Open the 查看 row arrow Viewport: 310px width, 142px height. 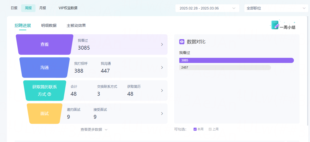tap(162, 45)
